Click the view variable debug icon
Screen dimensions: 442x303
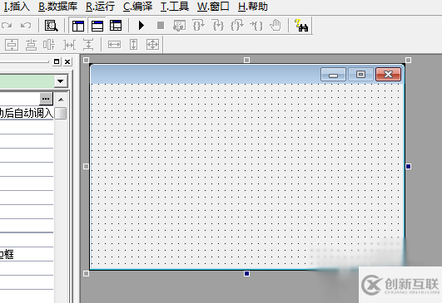coord(179,26)
